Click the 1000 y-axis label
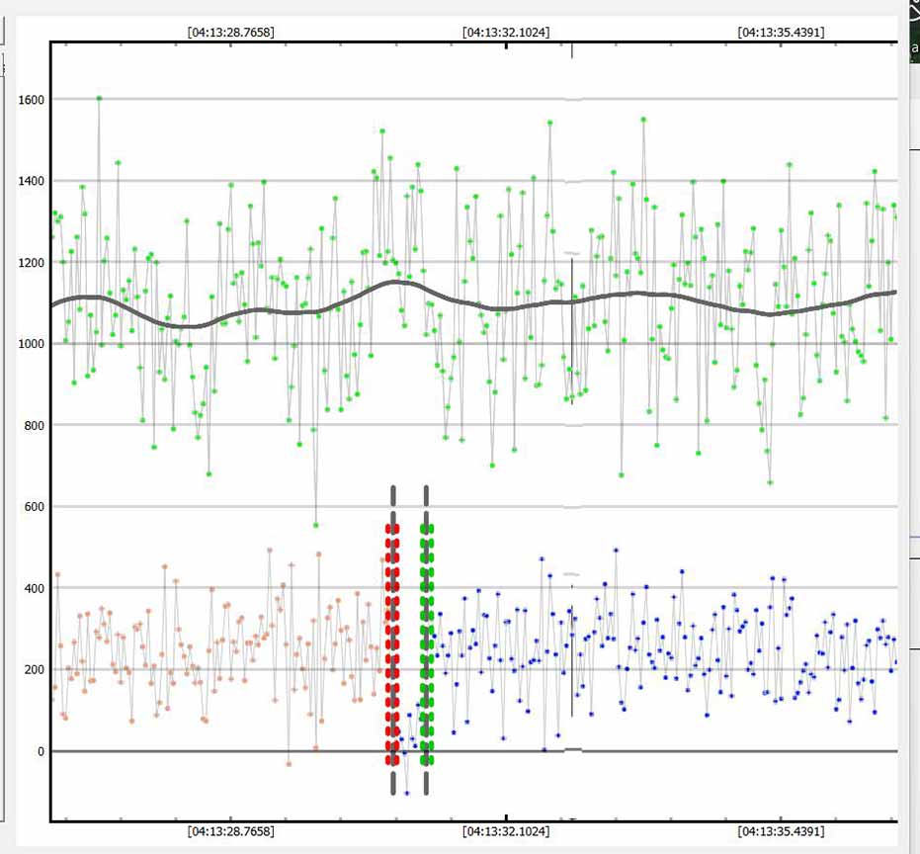Image resolution: width=920 pixels, height=854 pixels. 32,344
